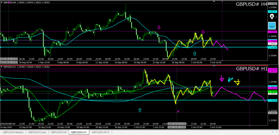This screenshot has width=279, height=135.
Task: Open the GBPUSD#,H4 chart tab
Action: [x=59, y=132]
